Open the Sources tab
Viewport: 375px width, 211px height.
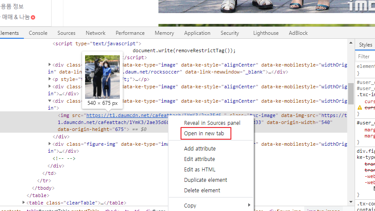coord(66,33)
